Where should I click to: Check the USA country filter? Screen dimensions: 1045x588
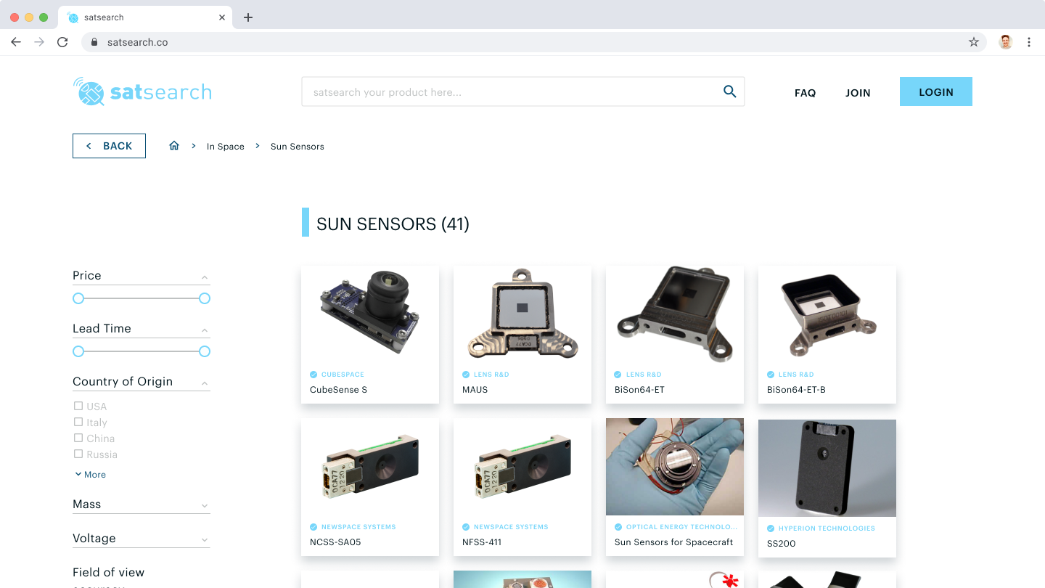coord(78,406)
